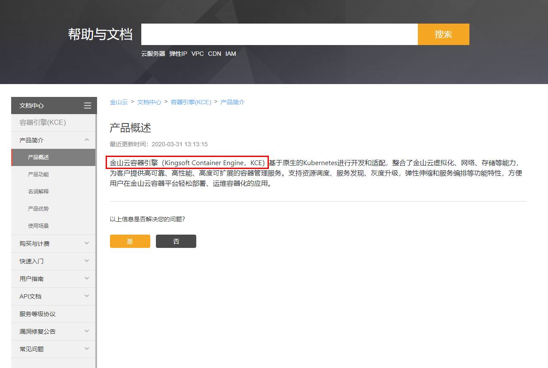This screenshot has height=368, width=548.
Task: Click the orange 搜索 button
Action: point(444,34)
